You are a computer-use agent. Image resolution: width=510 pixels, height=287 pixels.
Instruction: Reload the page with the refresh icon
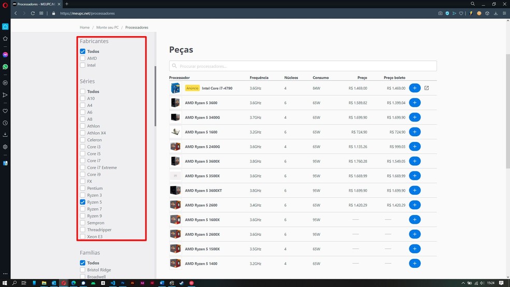33,13
